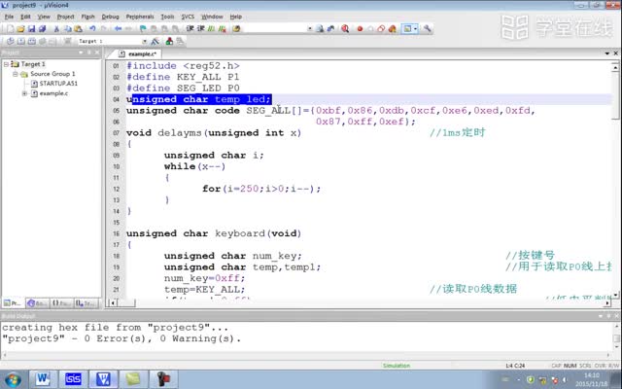
Task: Open ISIS Proteus from the taskbar
Action: click(73, 380)
